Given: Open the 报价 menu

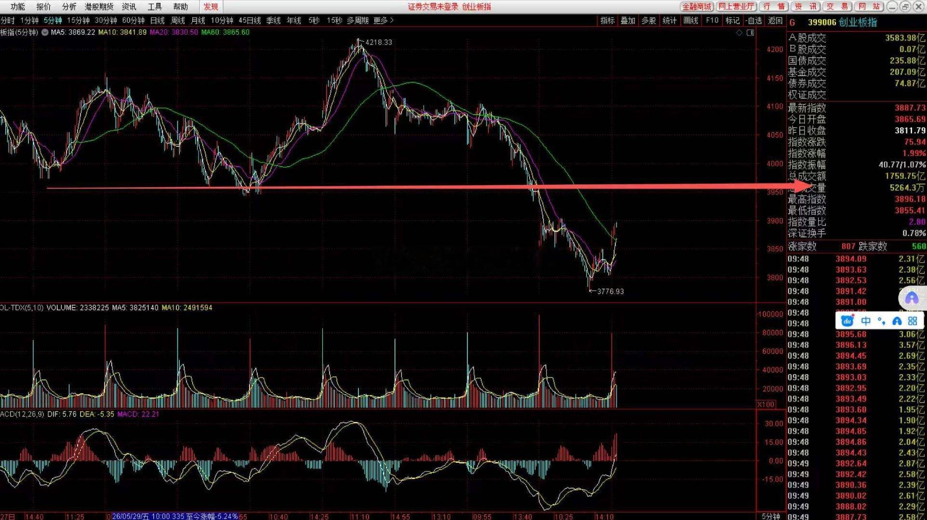Looking at the screenshot, I should click(43, 7).
